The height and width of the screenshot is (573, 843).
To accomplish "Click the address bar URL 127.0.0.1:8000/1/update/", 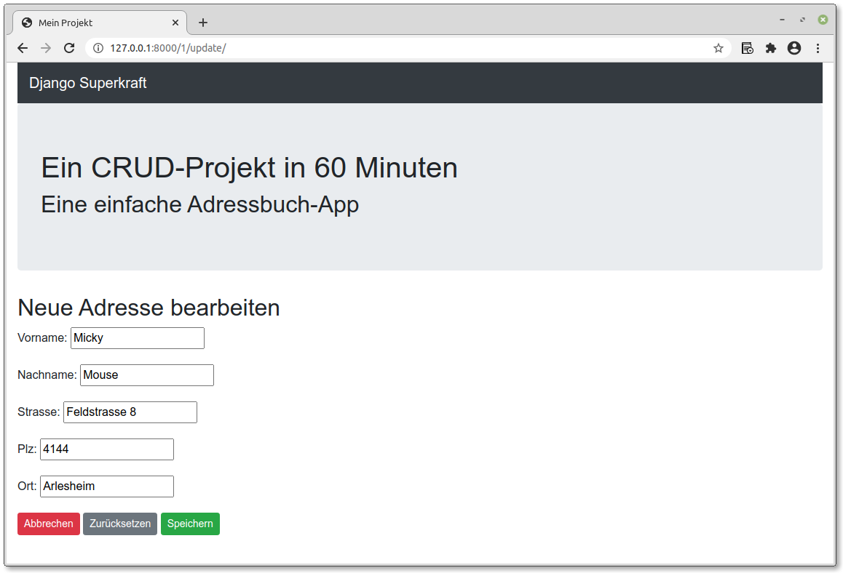I will coord(167,48).
